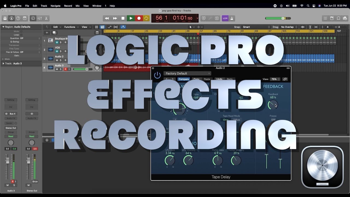The image size is (350, 197).
Task: Mute the Boutique 80 track
Action: (57, 42)
